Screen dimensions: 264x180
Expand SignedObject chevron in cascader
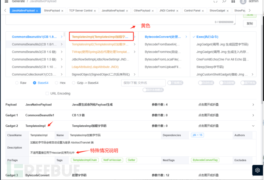(x=135, y=75)
